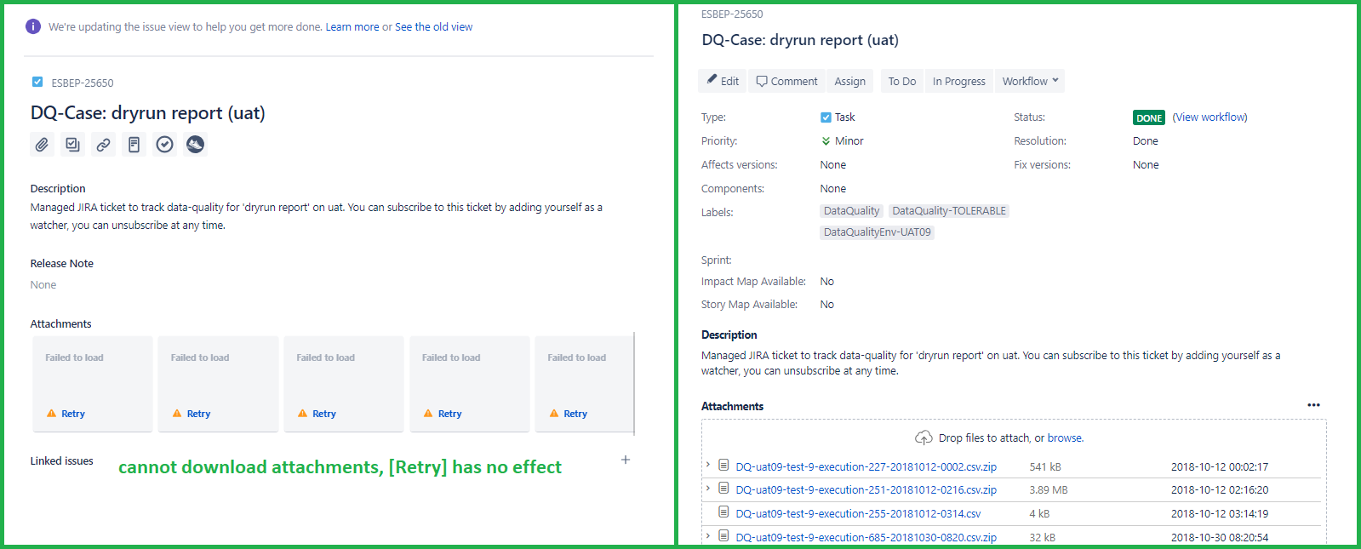Click the link issue chain icon
Screen dimensions: 1361x549
coord(103,145)
